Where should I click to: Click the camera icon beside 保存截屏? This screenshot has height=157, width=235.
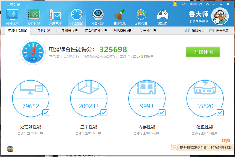point(212,30)
